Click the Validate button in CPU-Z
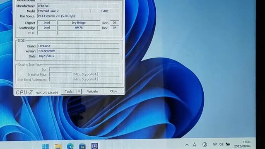Viewport: 265px width, 149px height. pyautogui.click(x=92, y=91)
